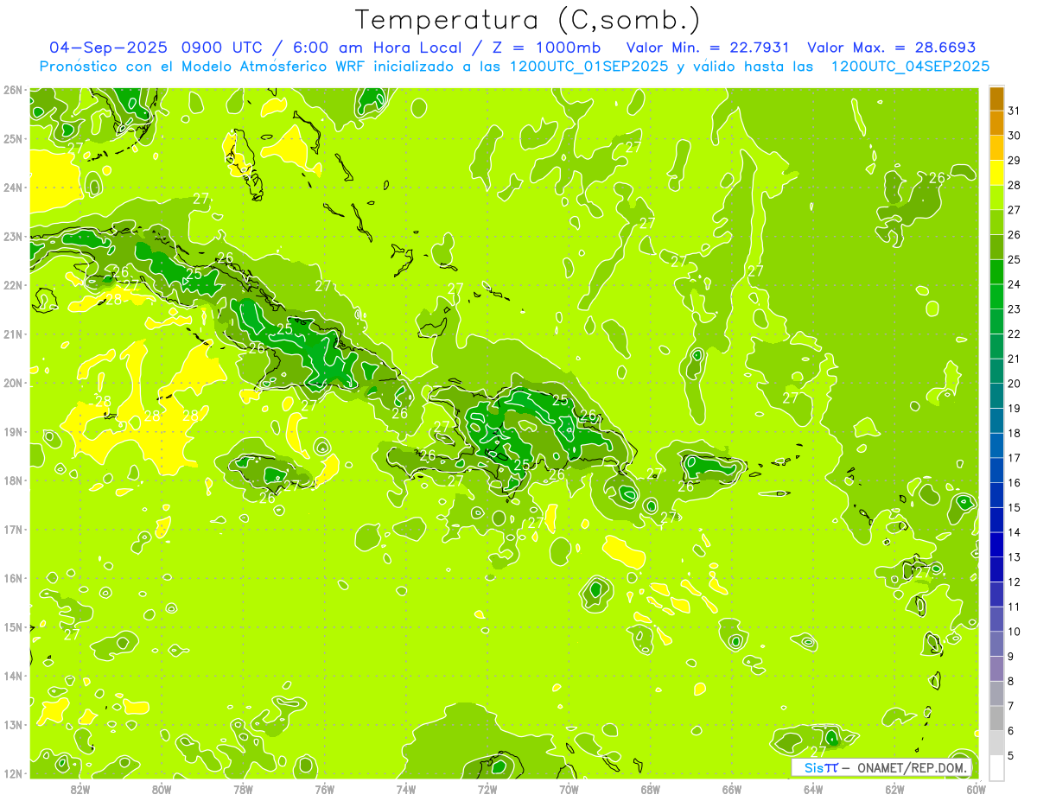This screenshot has height=801, width=1037.
Task: Click the 62W longitude axis label
Action: [x=894, y=789]
